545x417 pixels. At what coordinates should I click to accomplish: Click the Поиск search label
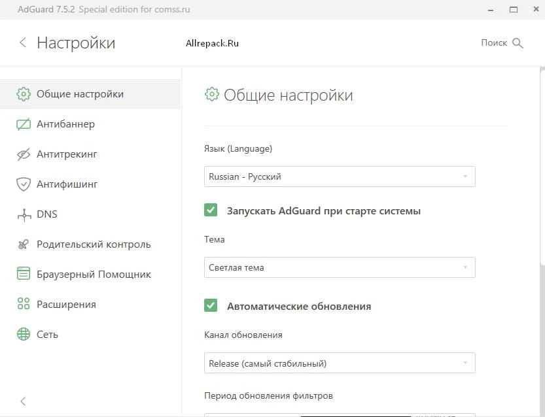[494, 42]
